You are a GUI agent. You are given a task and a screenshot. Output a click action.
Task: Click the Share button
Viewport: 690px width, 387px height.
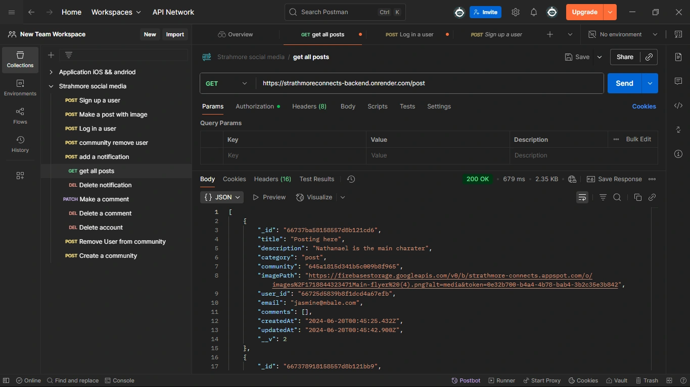(625, 57)
